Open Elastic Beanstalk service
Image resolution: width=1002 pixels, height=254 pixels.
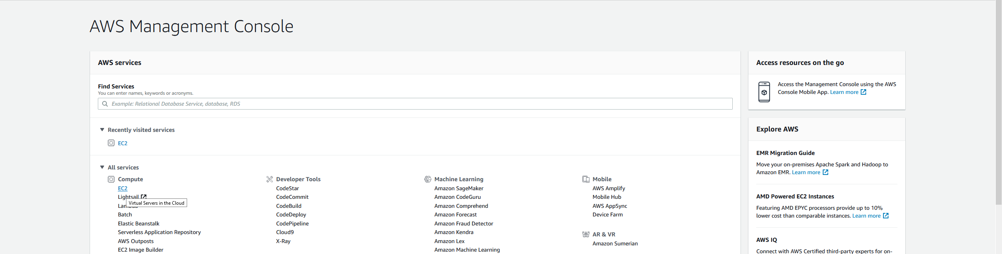pyautogui.click(x=139, y=223)
